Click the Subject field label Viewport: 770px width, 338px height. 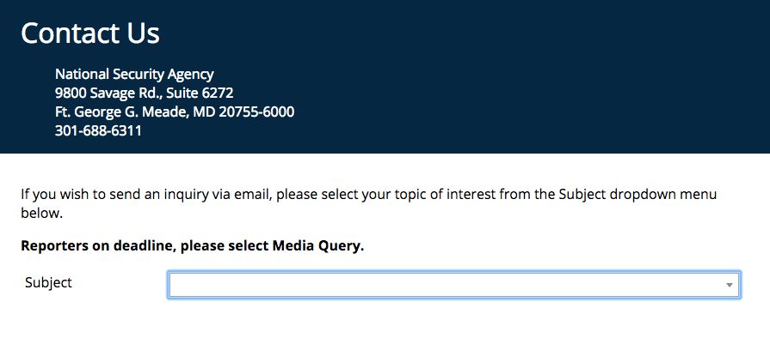coord(49,282)
